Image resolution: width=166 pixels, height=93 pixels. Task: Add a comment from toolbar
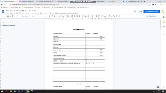pos(66,16)
